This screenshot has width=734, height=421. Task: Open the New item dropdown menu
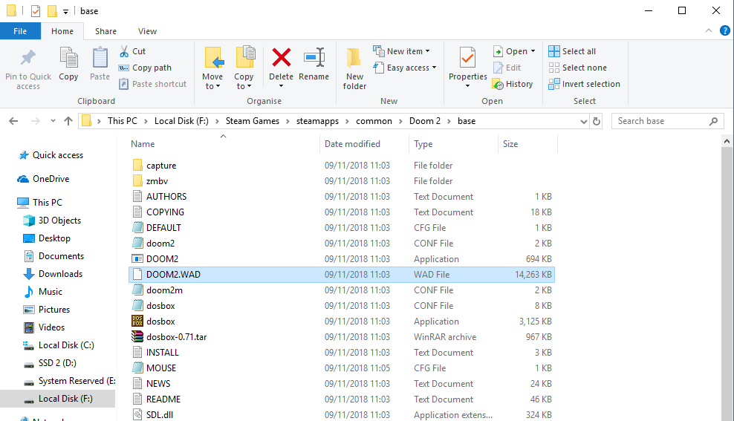click(402, 51)
